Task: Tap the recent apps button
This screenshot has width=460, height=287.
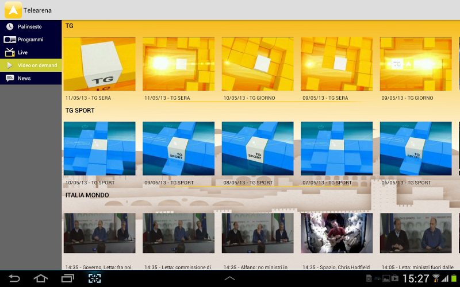Action: [67, 278]
